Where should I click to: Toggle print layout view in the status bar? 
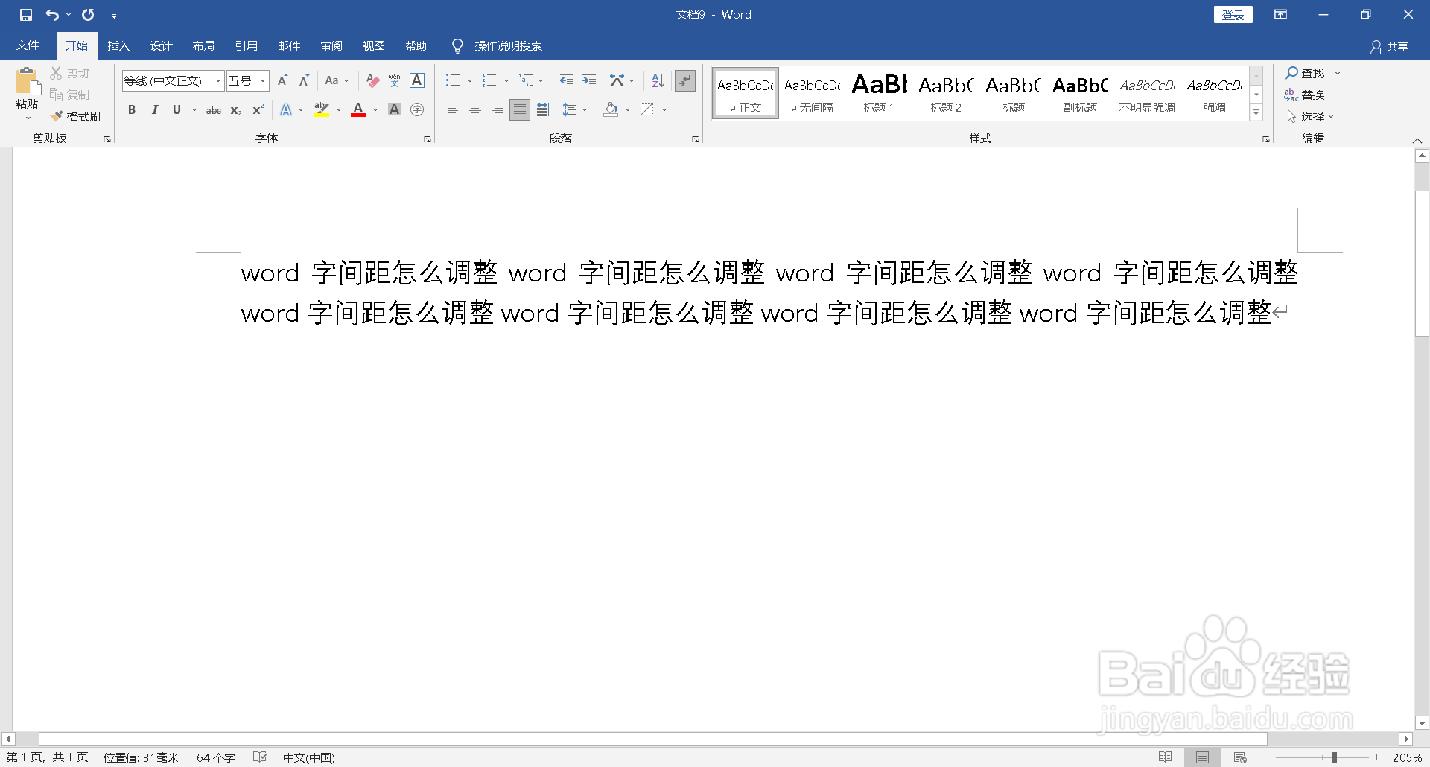tap(1203, 757)
